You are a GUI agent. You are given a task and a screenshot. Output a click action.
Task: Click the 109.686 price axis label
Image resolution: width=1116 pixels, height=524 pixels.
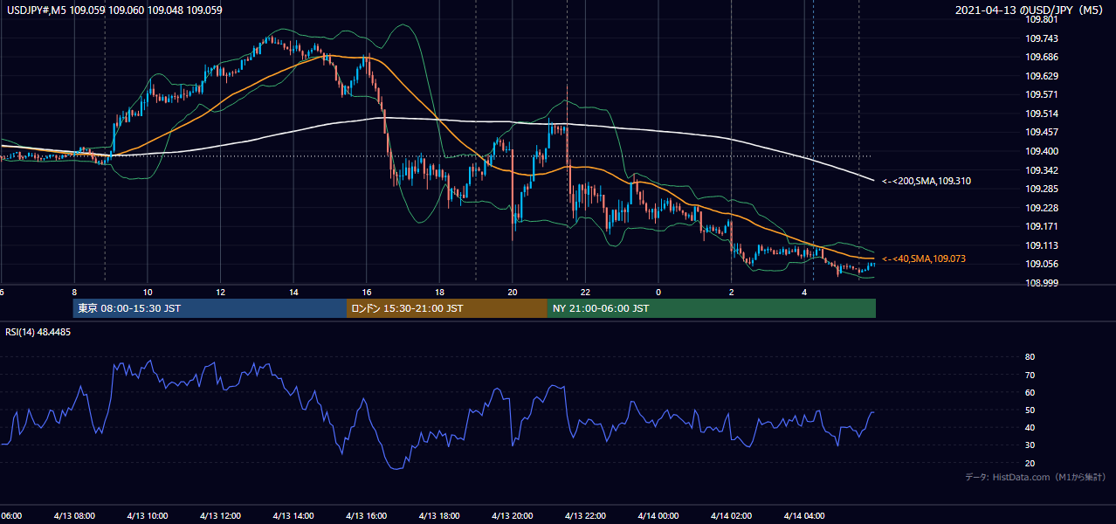point(1041,57)
